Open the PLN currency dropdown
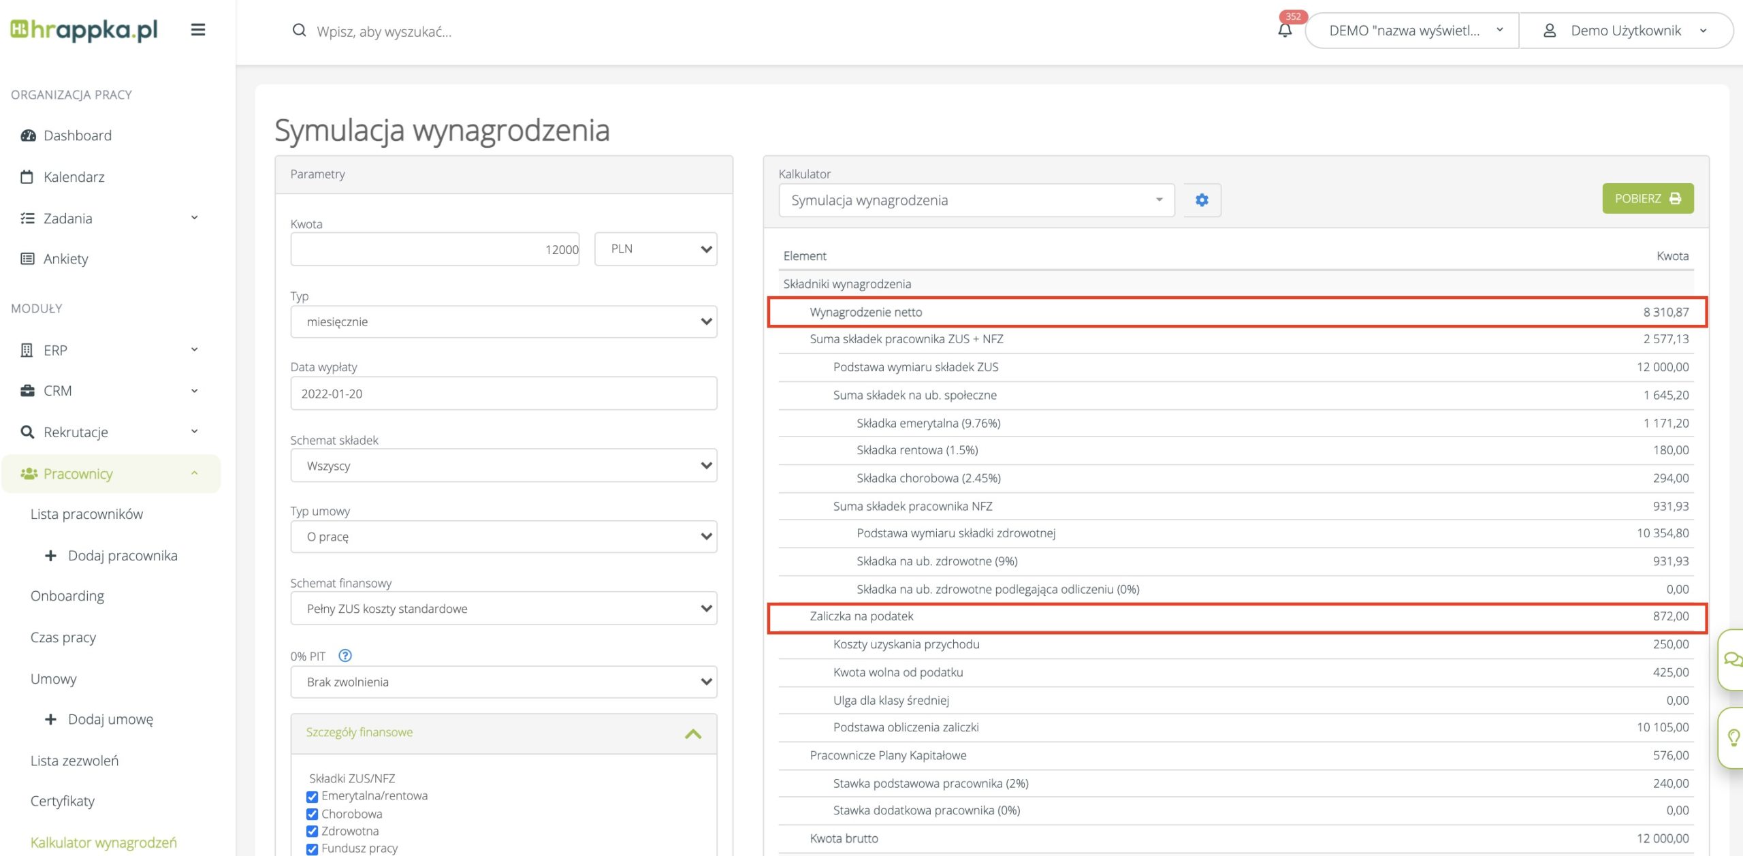The image size is (1743, 856). [655, 249]
